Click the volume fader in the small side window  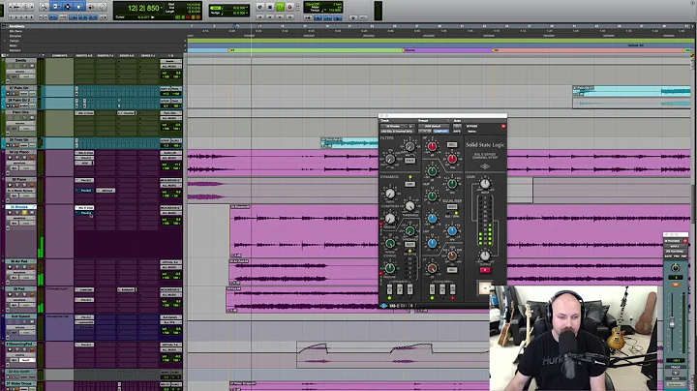pyautogui.click(x=672, y=324)
